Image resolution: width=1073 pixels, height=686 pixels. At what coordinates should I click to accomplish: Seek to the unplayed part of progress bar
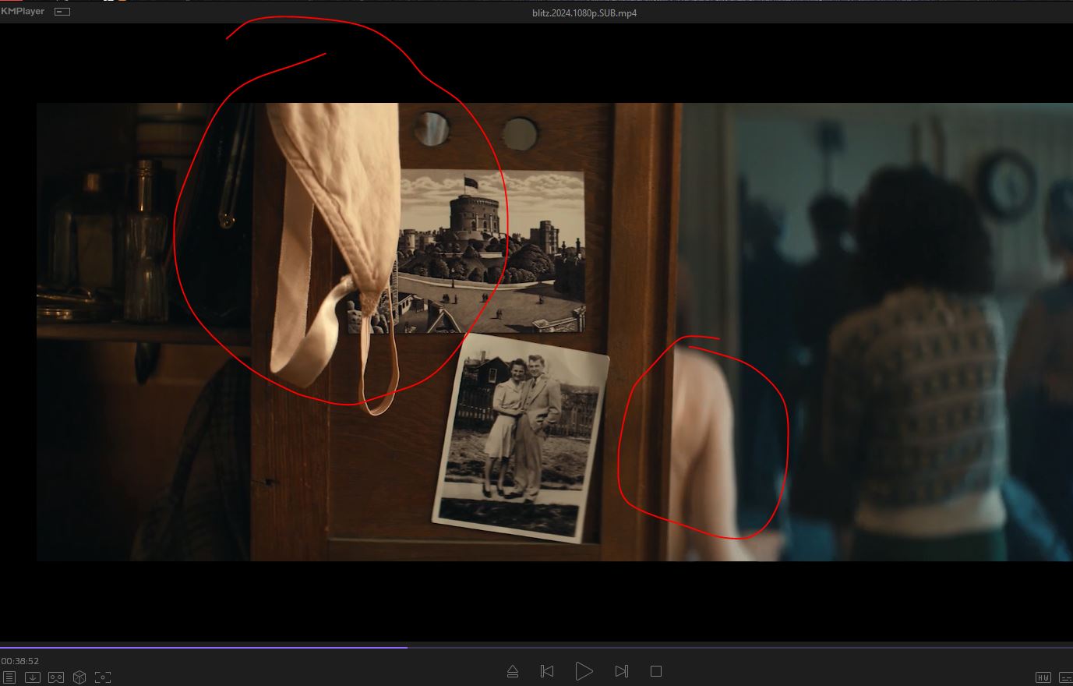click(701, 647)
